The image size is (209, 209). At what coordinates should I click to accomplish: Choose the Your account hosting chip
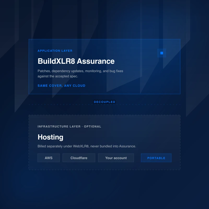[116, 158]
